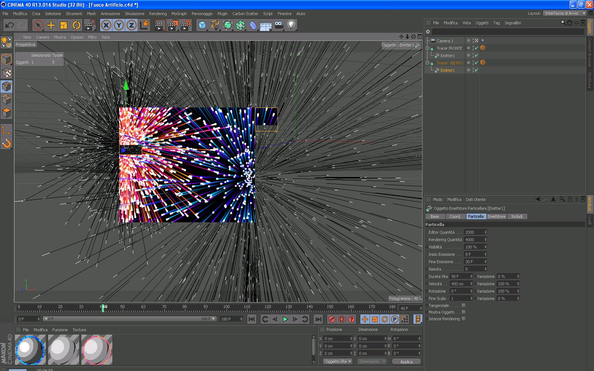Click the light bulb Light icon
The image size is (594, 371).
[291, 25]
